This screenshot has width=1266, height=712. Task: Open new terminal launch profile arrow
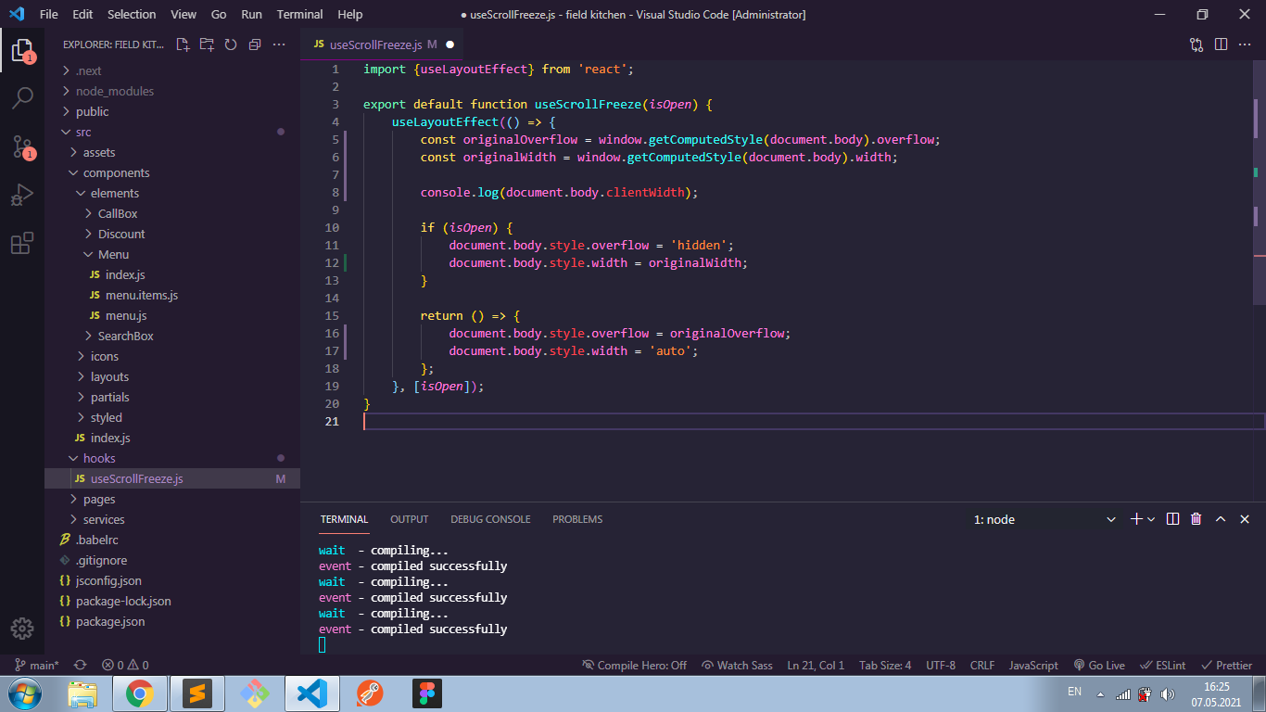pos(1151,519)
